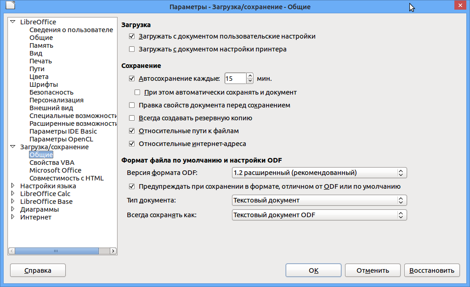This screenshot has width=470, height=287.
Task: Select 'Печать' tree item
Action: (x=40, y=61)
